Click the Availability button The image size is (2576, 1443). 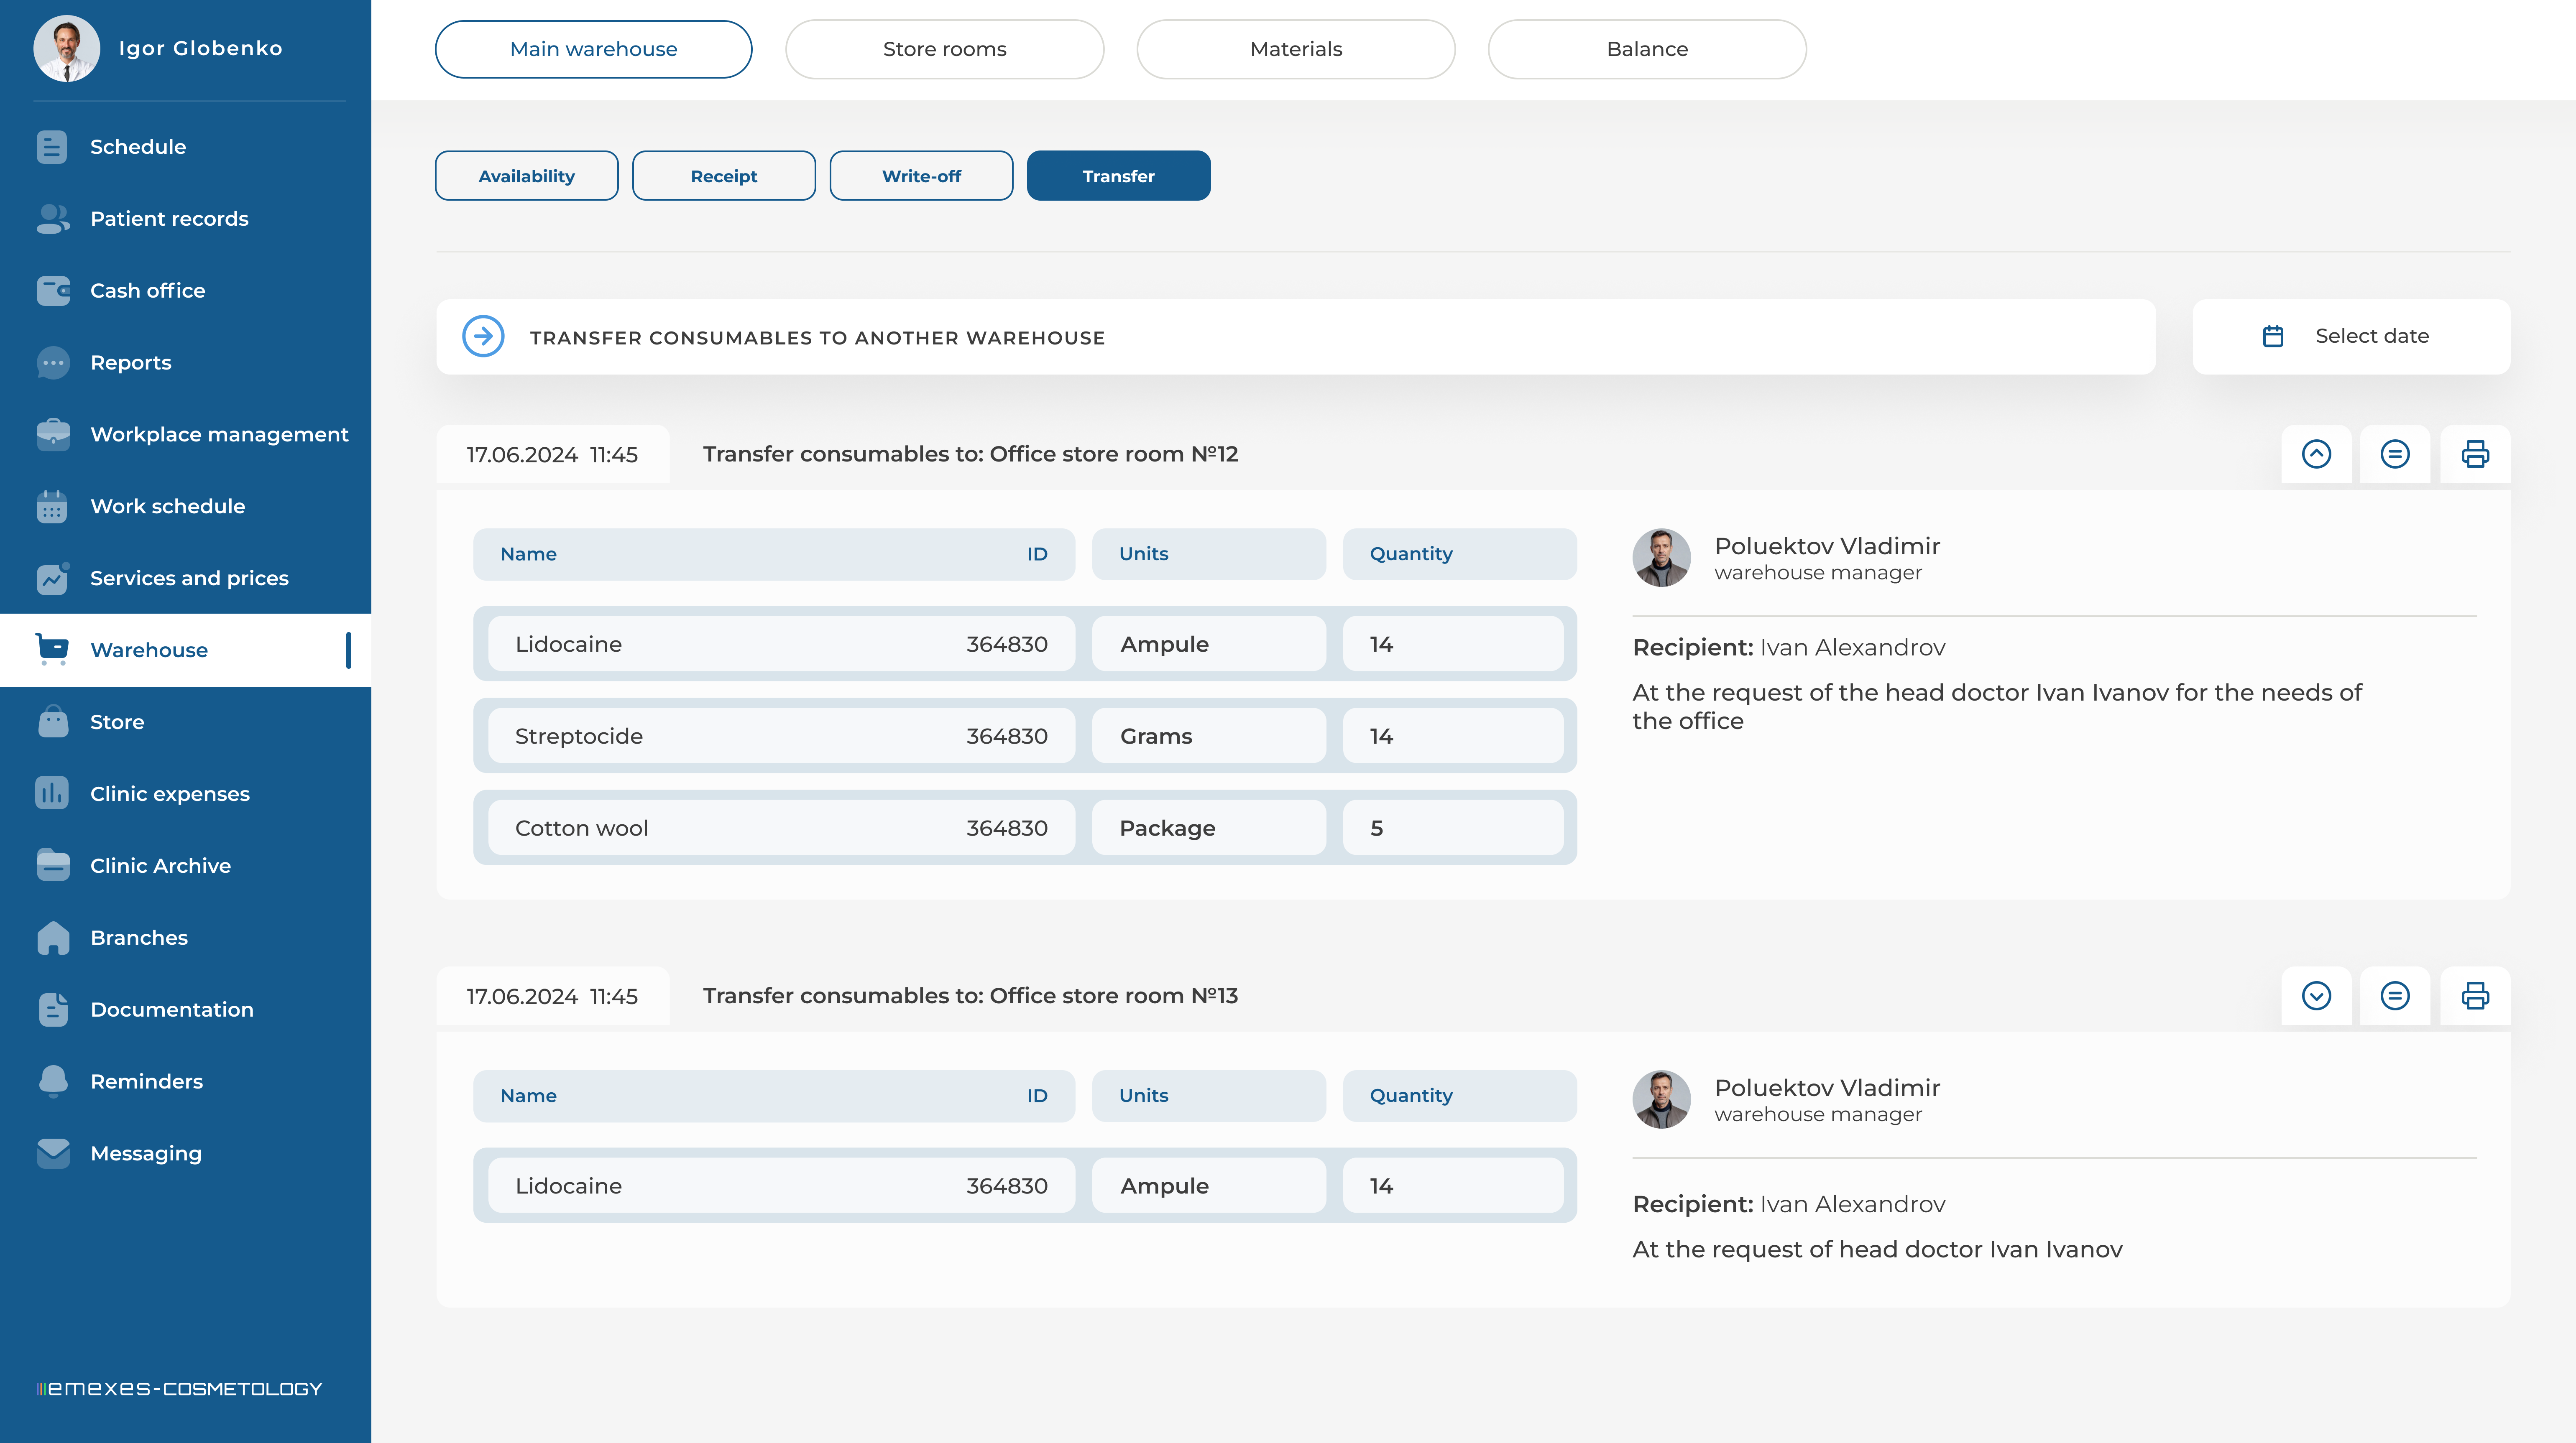[x=526, y=176]
